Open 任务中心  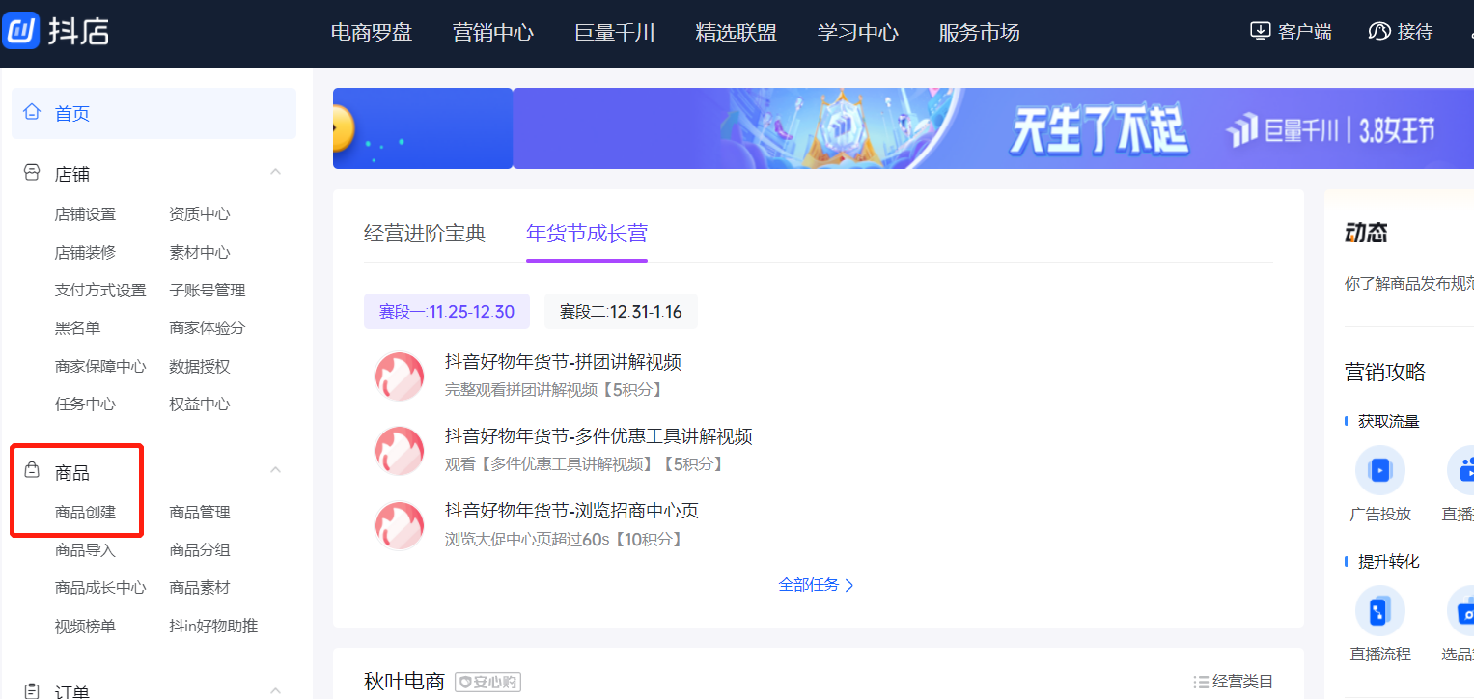coord(85,404)
